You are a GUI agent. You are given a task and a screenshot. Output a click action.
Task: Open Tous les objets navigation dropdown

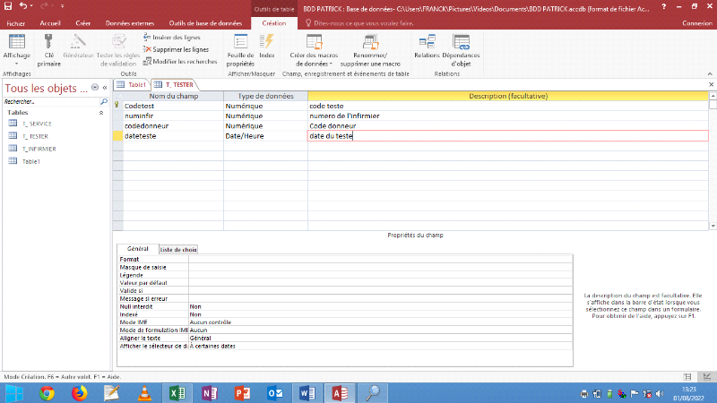(x=97, y=89)
